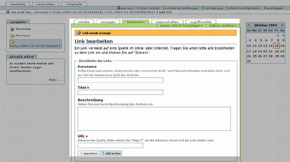
Task: Select the highlighted day 15 in calendar
Action: pyautogui.click(x=276, y=46)
